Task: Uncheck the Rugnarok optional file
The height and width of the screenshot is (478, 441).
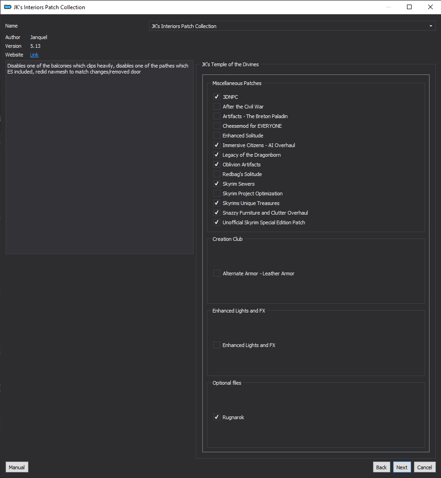Action: pos(217,417)
